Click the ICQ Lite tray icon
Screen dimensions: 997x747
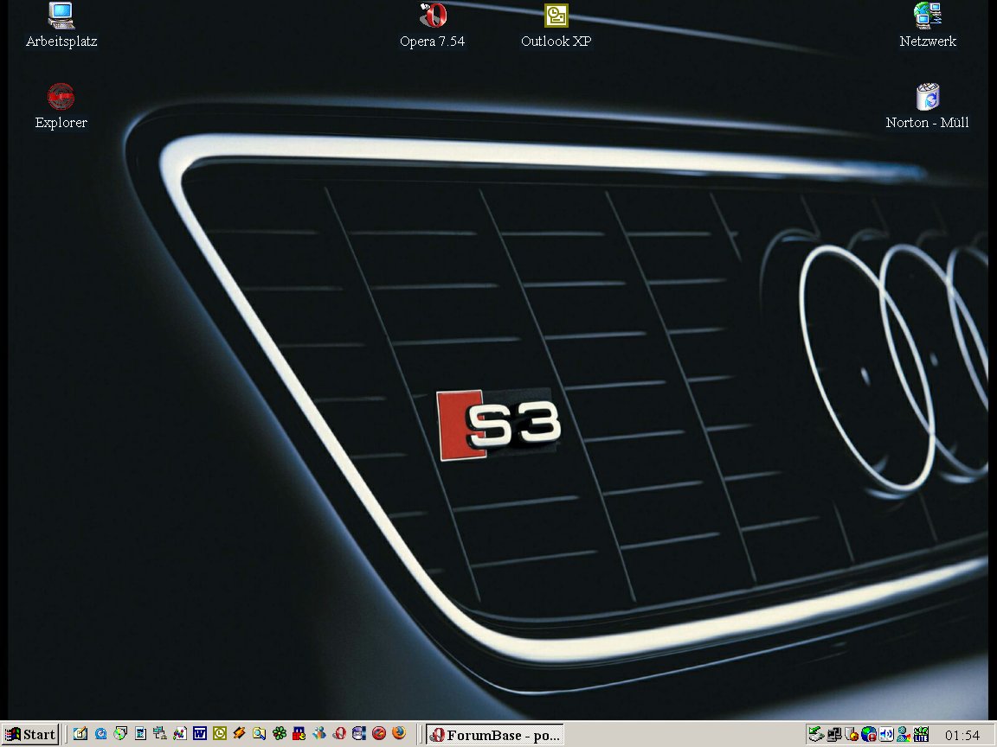tap(921, 734)
